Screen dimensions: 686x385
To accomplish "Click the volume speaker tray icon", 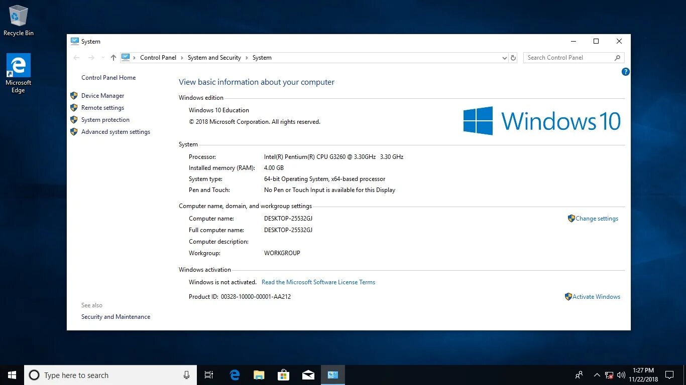I will [x=621, y=375].
